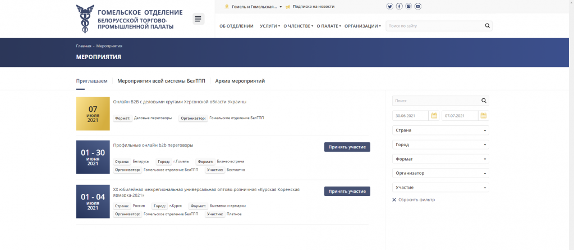Click the 01 - 30 июня 2021 date tile
Image resolution: width=574 pixels, height=250 pixels.
(x=93, y=157)
